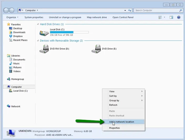
Task: Click the Processor AMD A8-4500M text
Action: [x=54, y=135]
